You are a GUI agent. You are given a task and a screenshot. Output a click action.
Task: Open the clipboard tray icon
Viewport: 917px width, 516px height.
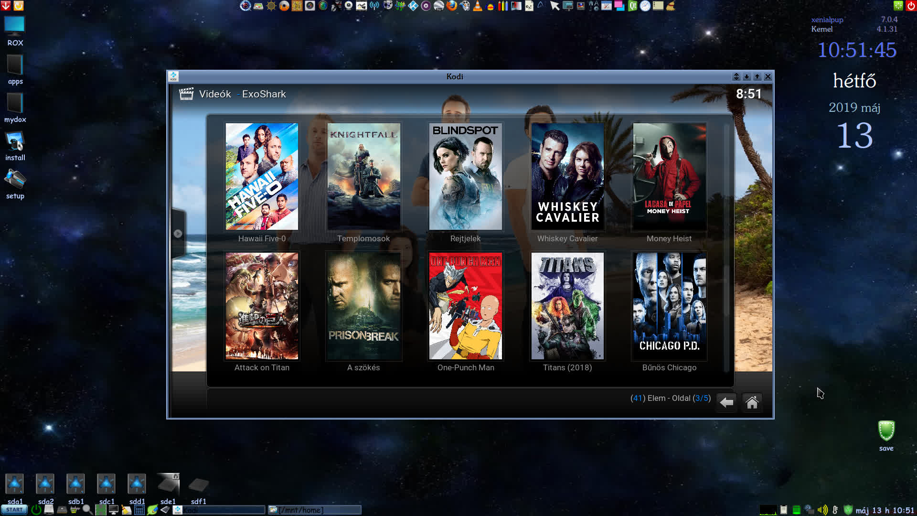tap(784, 510)
